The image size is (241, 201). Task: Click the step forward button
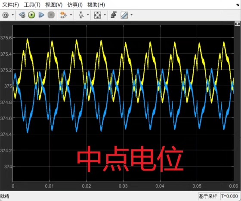click(41, 15)
